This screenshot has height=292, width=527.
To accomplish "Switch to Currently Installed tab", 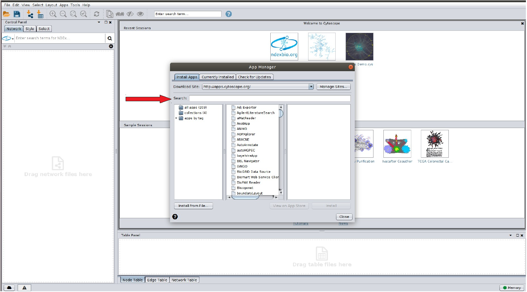I will pos(218,77).
